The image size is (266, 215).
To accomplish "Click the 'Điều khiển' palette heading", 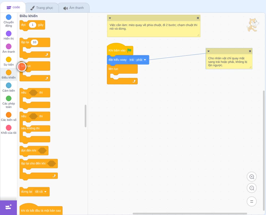I will [x=29, y=16].
